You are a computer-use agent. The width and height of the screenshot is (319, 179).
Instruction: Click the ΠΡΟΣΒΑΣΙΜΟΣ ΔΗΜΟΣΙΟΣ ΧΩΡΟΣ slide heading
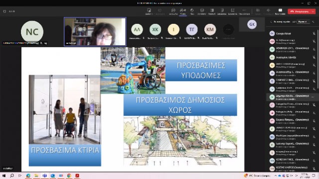tap(180, 105)
